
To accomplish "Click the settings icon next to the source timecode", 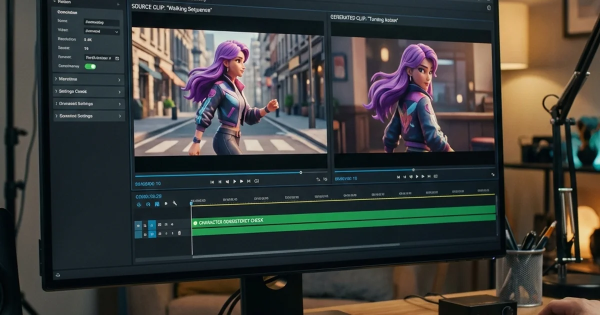I will 318,179.
